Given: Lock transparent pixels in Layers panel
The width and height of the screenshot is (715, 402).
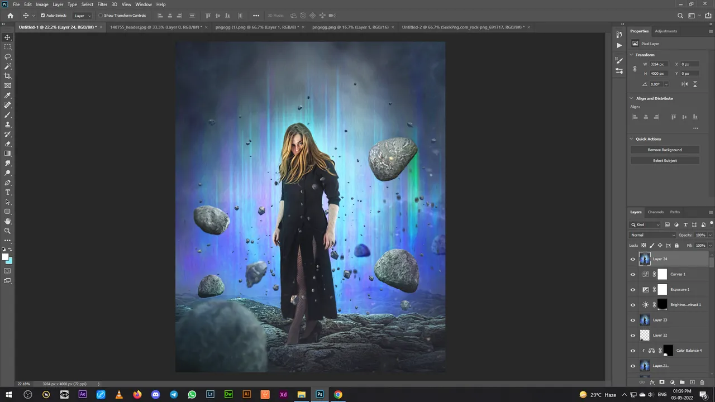Looking at the screenshot, I should [x=643, y=245].
